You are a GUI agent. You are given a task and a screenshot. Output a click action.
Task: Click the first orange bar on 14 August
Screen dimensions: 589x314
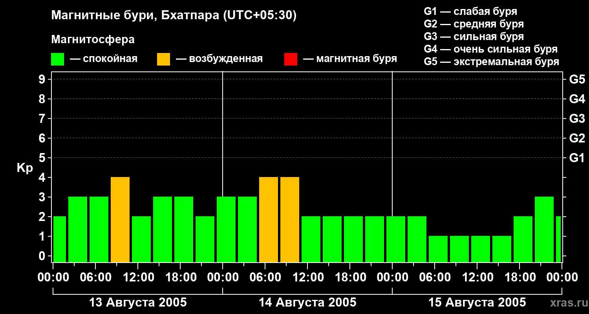point(269,220)
